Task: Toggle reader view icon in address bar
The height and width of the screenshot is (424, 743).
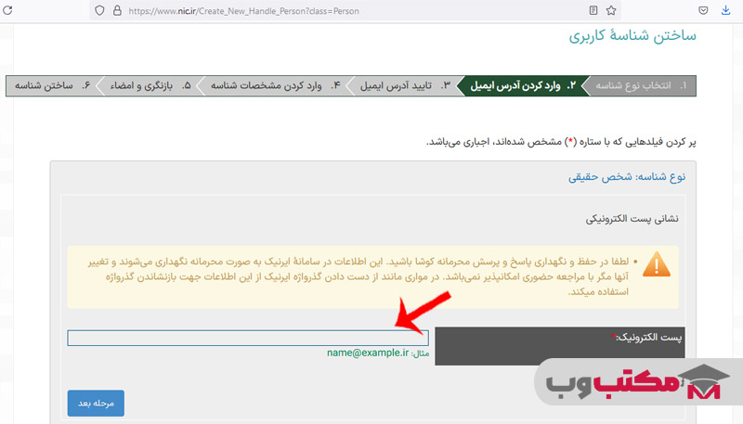Action: pyautogui.click(x=593, y=10)
